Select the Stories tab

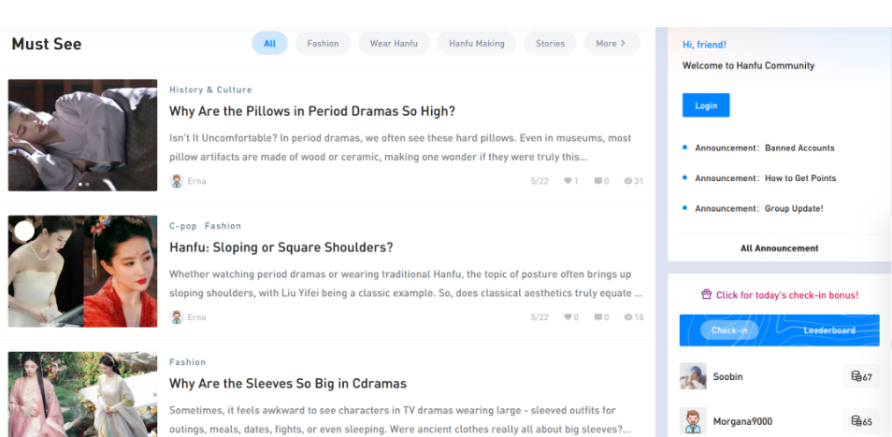pyautogui.click(x=550, y=43)
